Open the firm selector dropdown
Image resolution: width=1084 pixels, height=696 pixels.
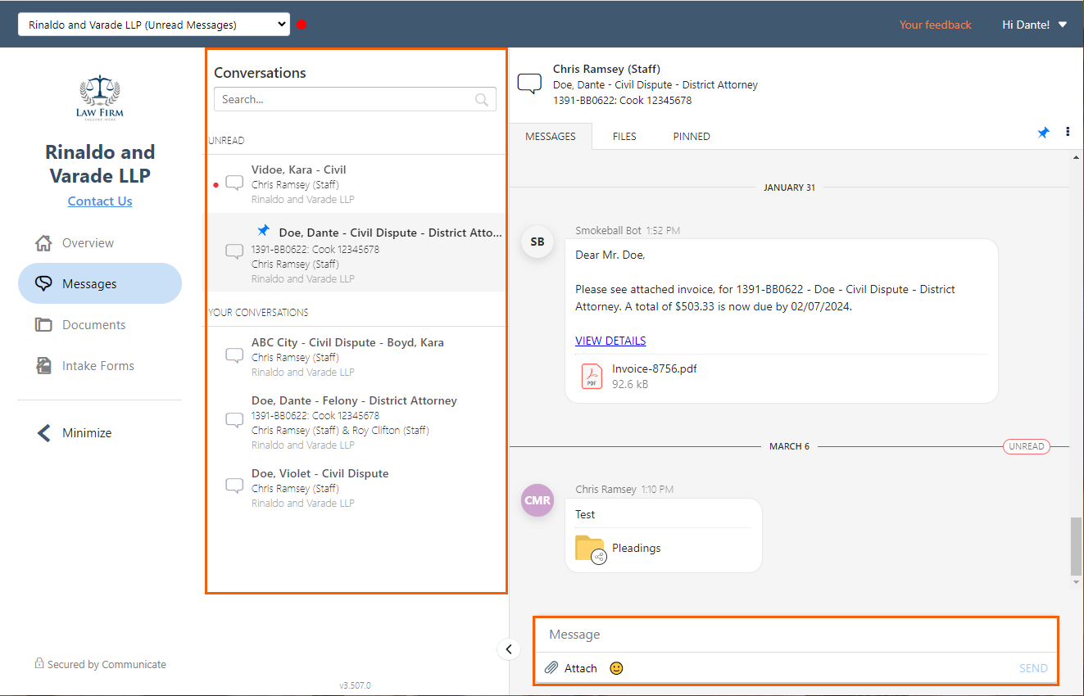153,24
